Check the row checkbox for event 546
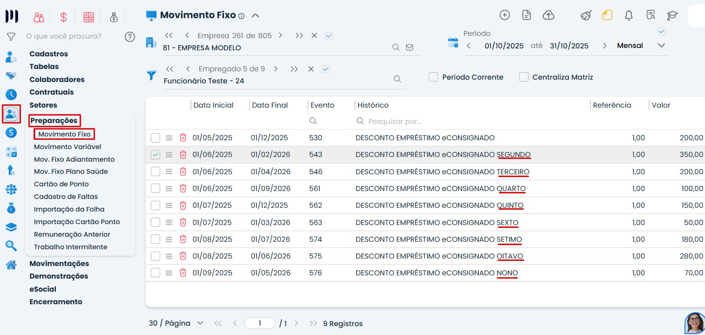Viewport: 705px width, 335px height. click(156, 172)
